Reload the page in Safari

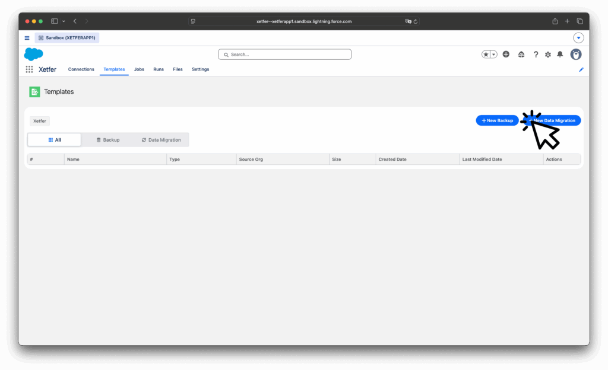[x=415, y=21]
